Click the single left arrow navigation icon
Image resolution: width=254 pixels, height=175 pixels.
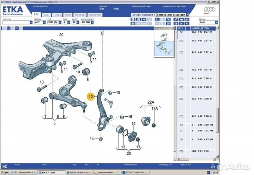pyautogui.click(x=187, y=24)
